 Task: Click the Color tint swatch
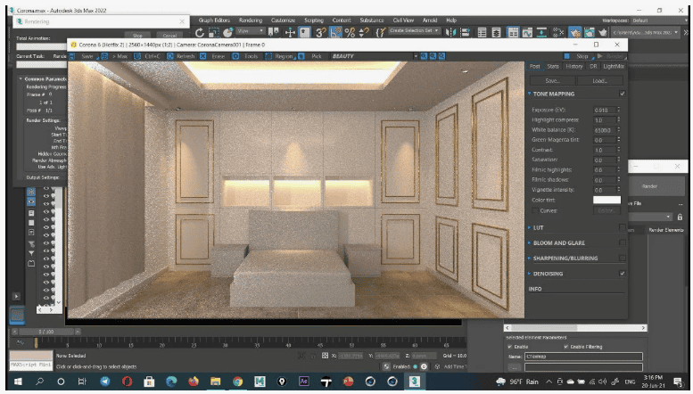(x=606, y=200)
